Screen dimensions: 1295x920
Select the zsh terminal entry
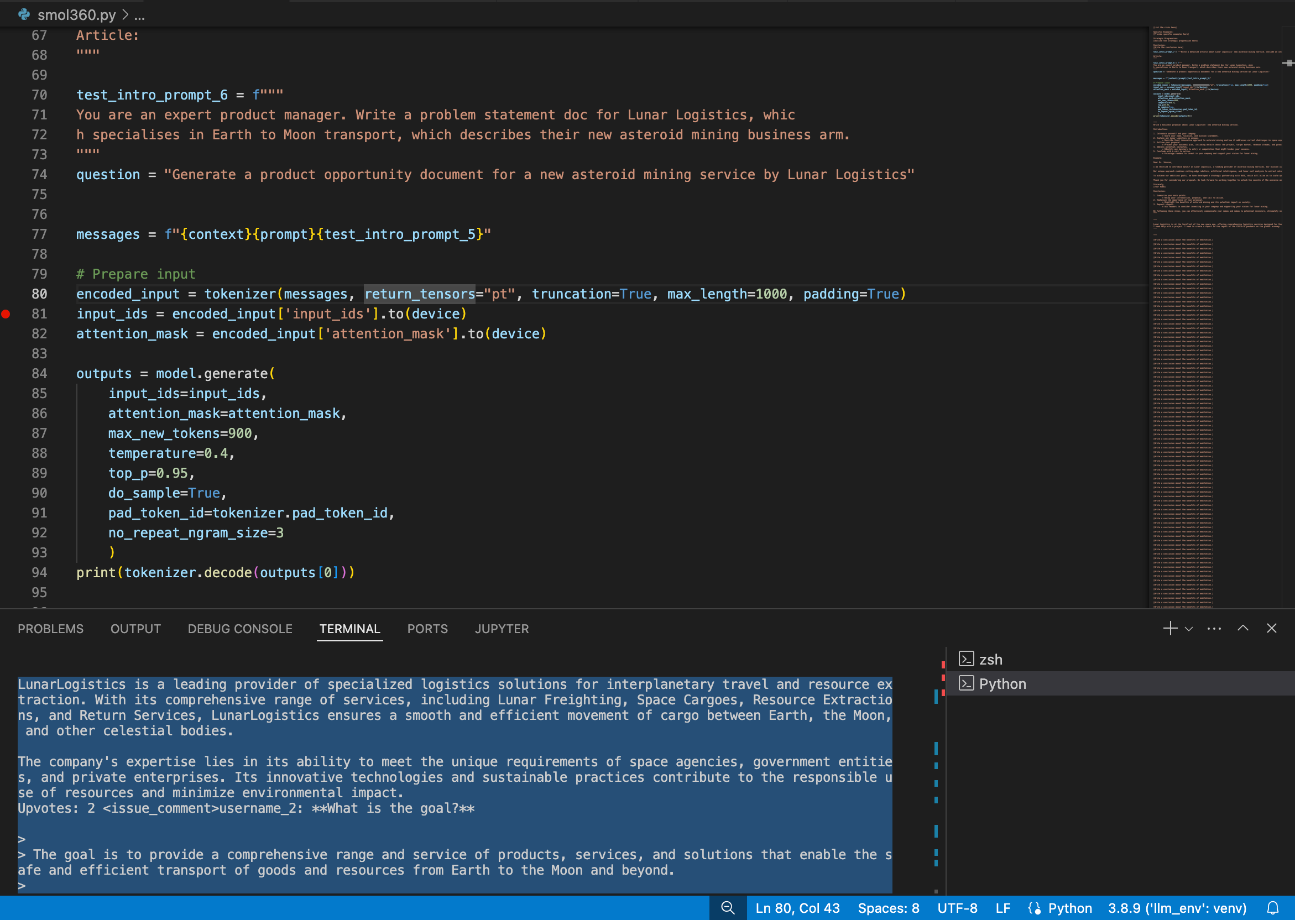pyautogui.click(x=990, y=660)
